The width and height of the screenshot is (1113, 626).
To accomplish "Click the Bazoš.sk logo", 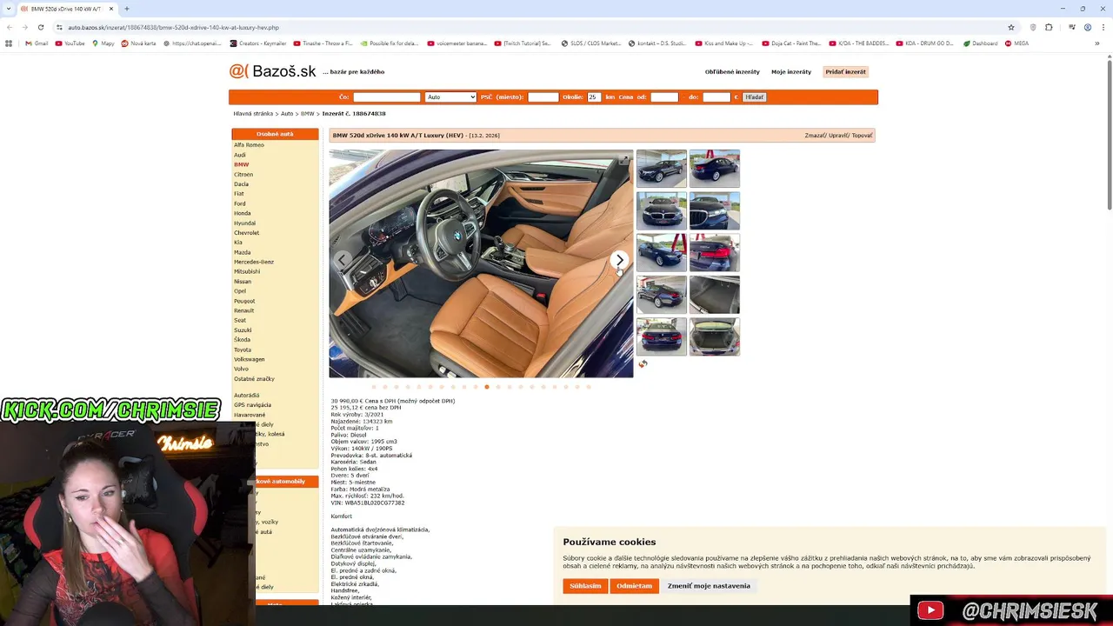I will (x=272, y=71).
